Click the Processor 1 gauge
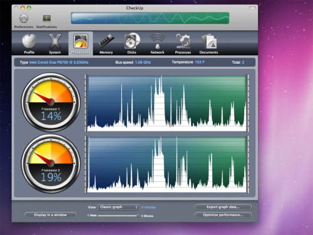Image resolution: width=313 pixels, height=235 pixels. (51, 102)
